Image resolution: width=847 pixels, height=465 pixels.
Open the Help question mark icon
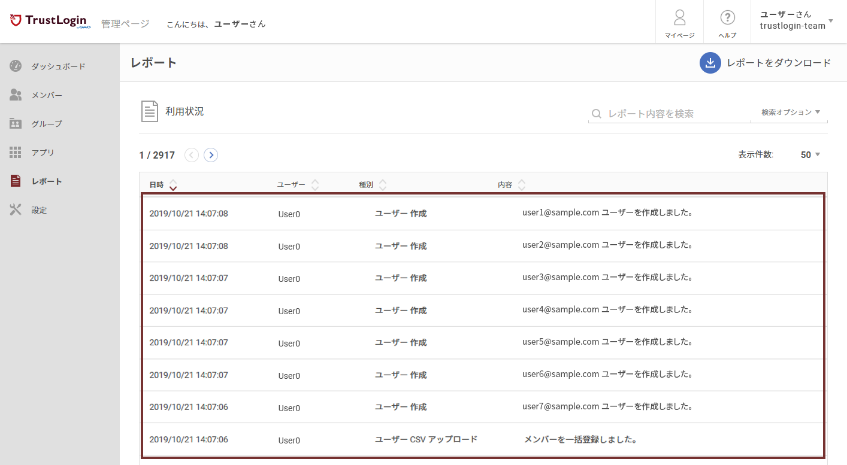click(727, 18)
